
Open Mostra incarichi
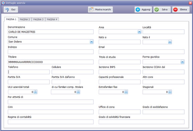[100, 10]
